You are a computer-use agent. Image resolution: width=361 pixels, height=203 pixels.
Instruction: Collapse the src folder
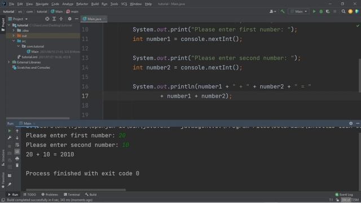coord(14,41)
